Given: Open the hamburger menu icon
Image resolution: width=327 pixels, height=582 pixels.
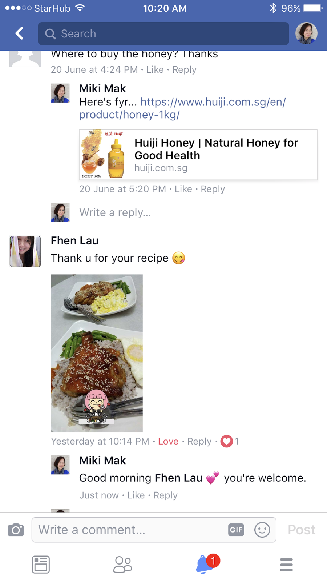Looking at the screenshot, I should (x=286, y=565).
